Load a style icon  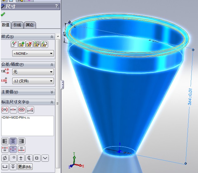click(44, 44)
